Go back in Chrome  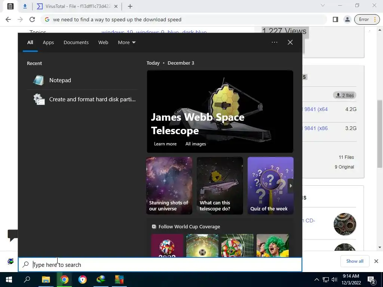8,19
